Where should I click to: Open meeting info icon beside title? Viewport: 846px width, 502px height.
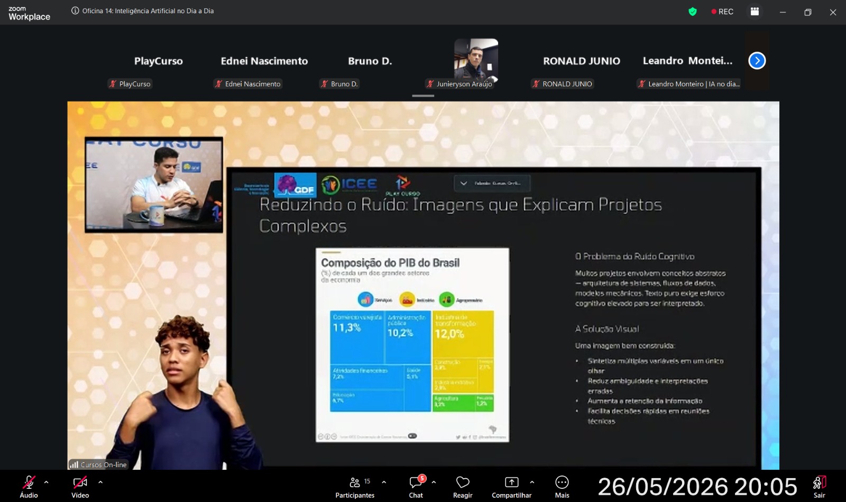[75, 11]
